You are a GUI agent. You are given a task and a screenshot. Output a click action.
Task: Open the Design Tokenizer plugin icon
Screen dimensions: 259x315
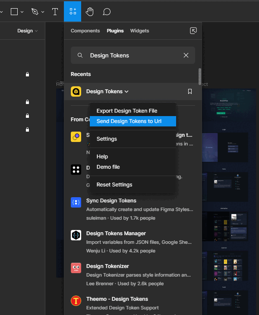(x=76, y=268)
